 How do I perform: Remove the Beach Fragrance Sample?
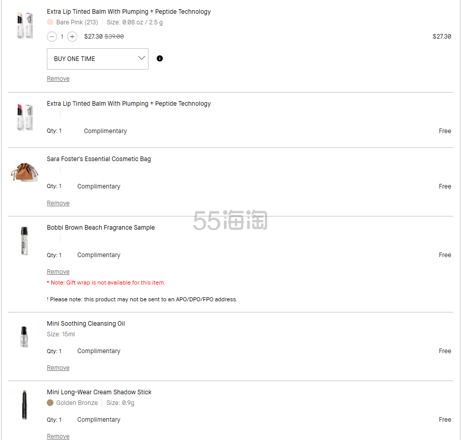click(58, 272)
